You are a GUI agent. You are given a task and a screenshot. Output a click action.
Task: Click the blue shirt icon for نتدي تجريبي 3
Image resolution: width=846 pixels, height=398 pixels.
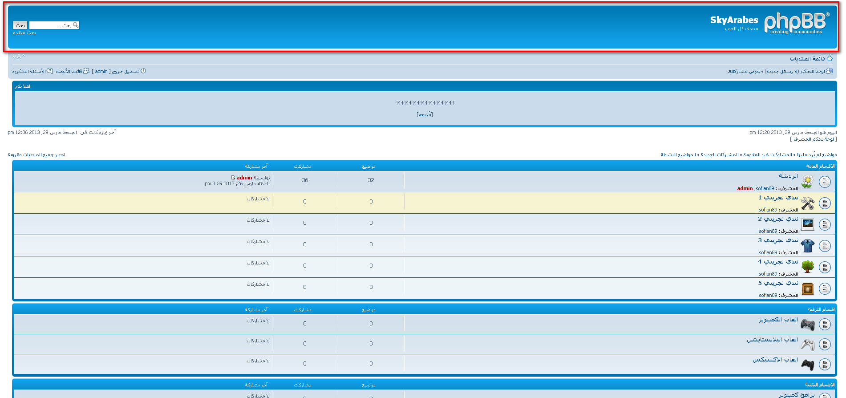807,246
